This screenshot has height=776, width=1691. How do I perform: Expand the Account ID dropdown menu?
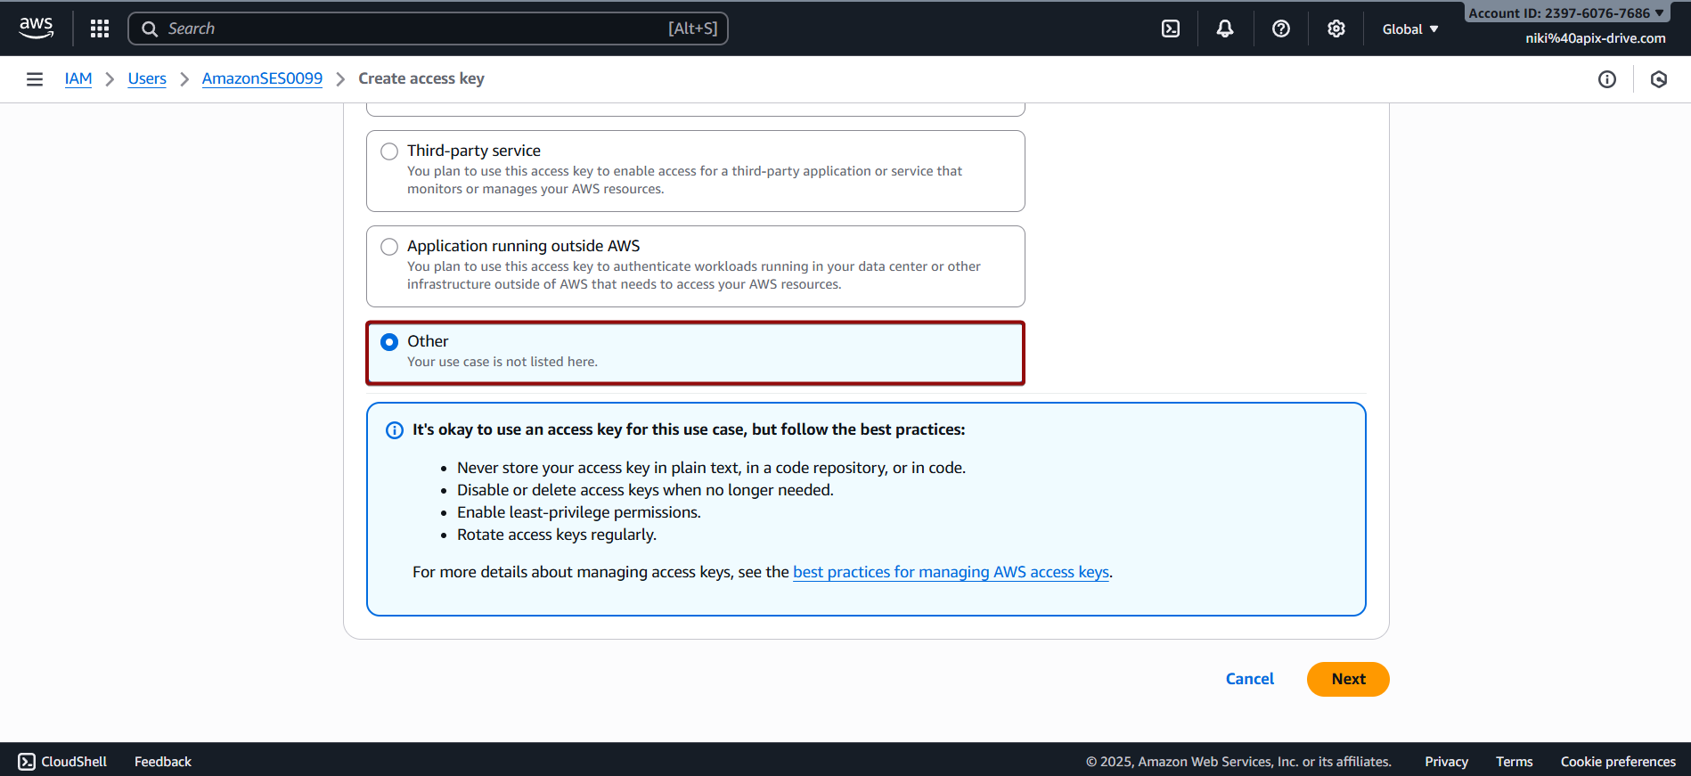[x=1565, y=12]
